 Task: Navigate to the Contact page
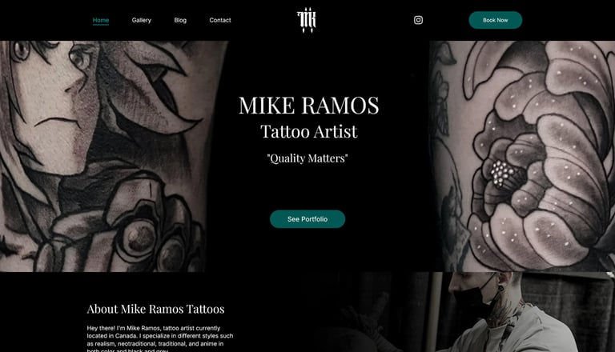coord(220,20)
